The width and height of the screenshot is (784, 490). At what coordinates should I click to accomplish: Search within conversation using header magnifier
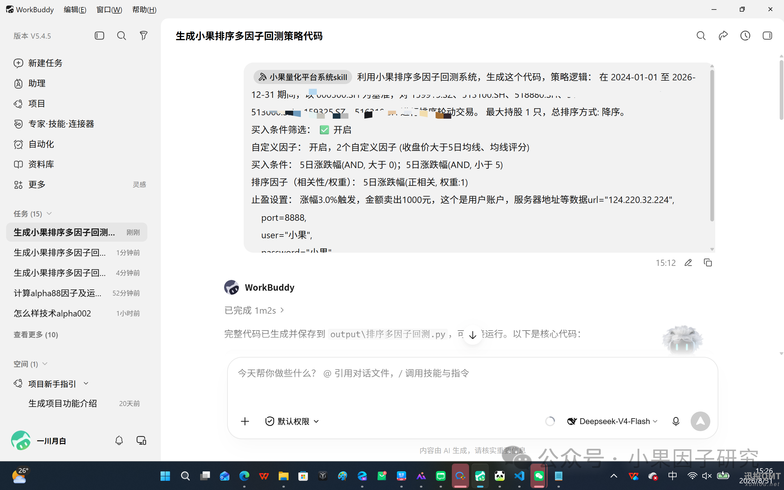click(701, 36)
